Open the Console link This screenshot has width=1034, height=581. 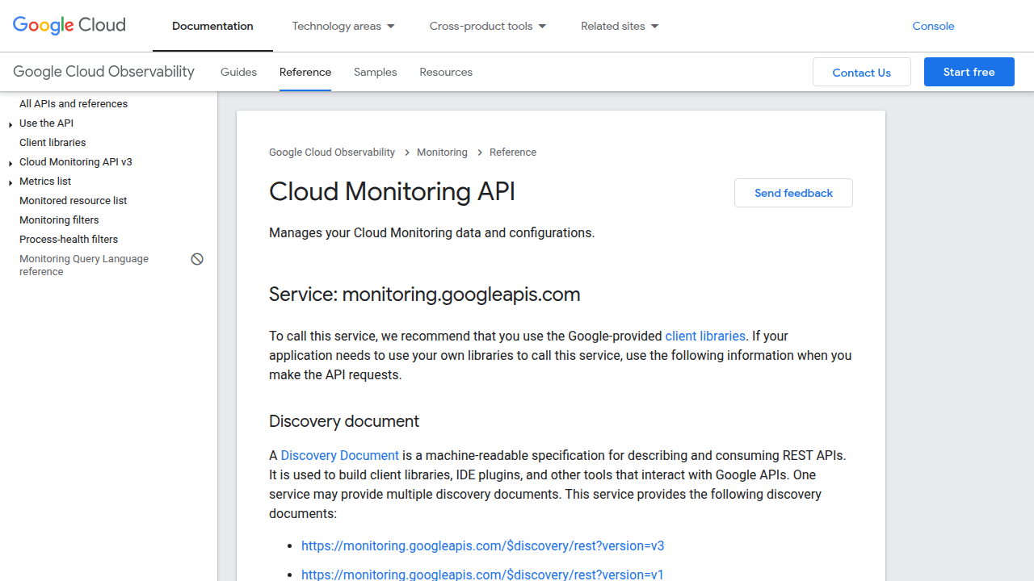point(933,26)
